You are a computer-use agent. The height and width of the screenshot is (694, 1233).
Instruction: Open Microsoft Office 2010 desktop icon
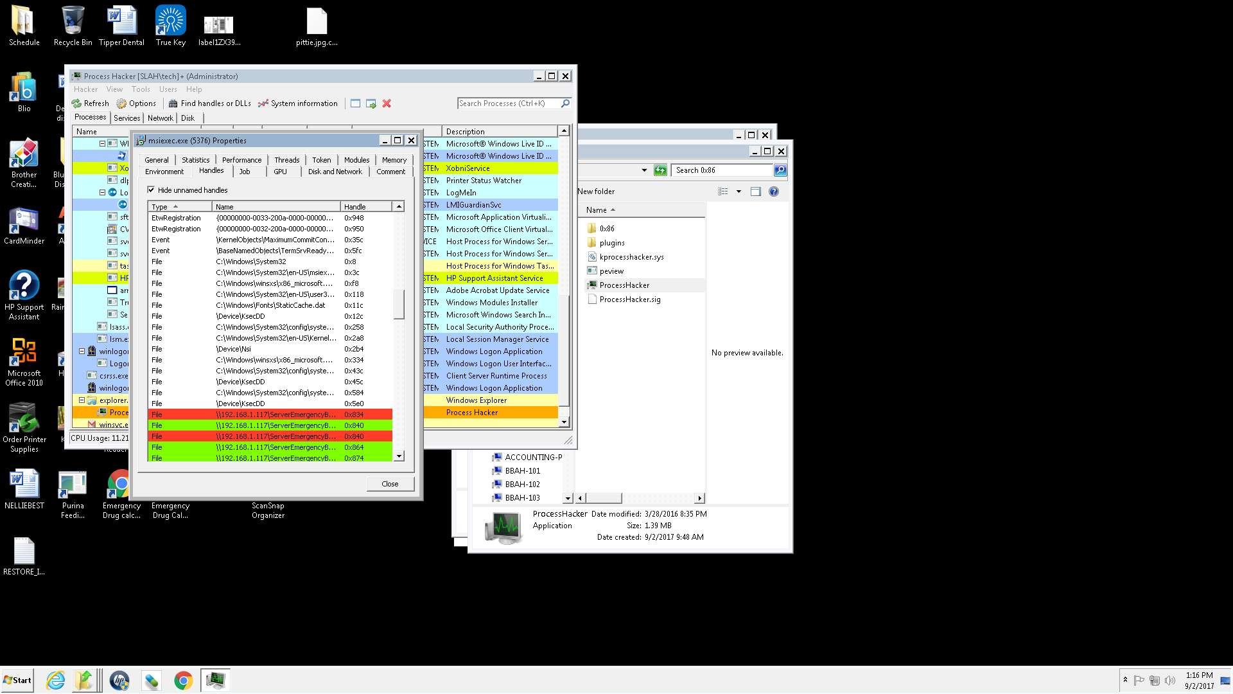(24, 362)
